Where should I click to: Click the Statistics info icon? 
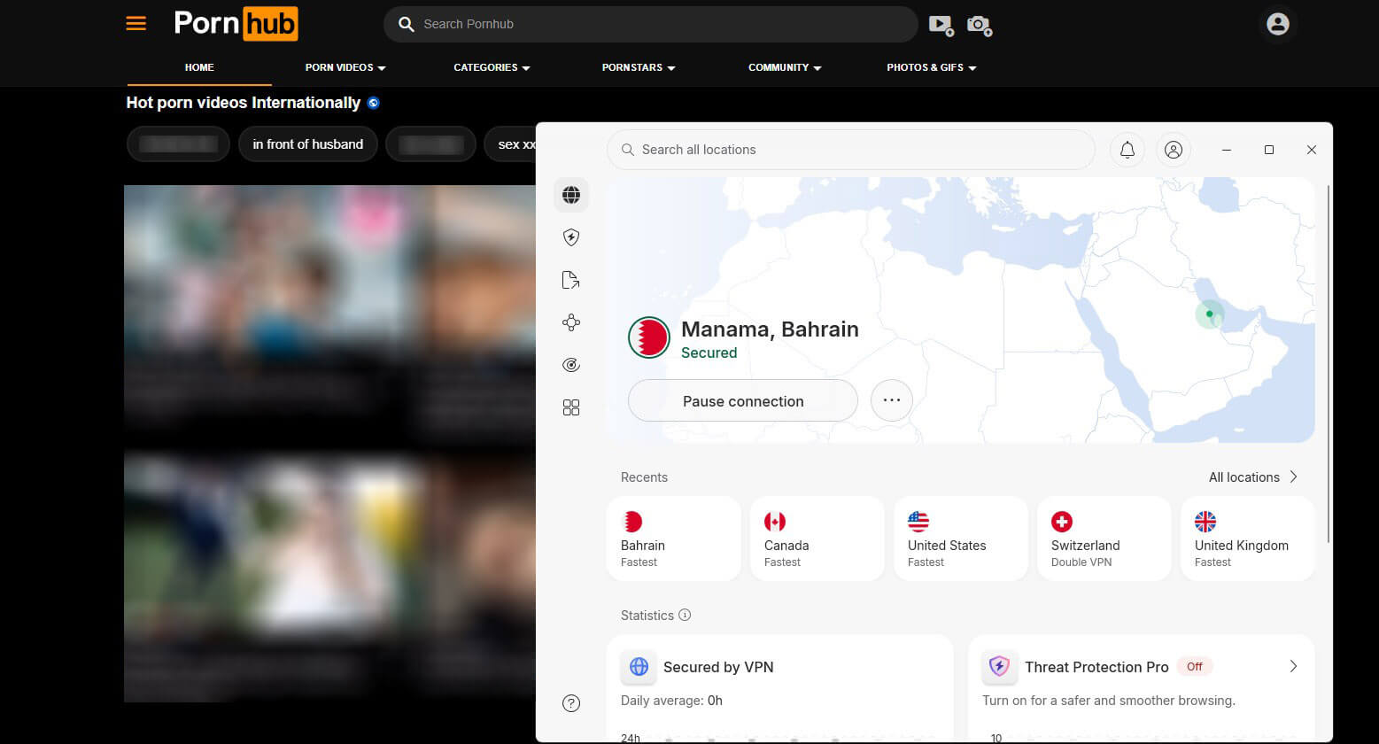coord(685,615)
